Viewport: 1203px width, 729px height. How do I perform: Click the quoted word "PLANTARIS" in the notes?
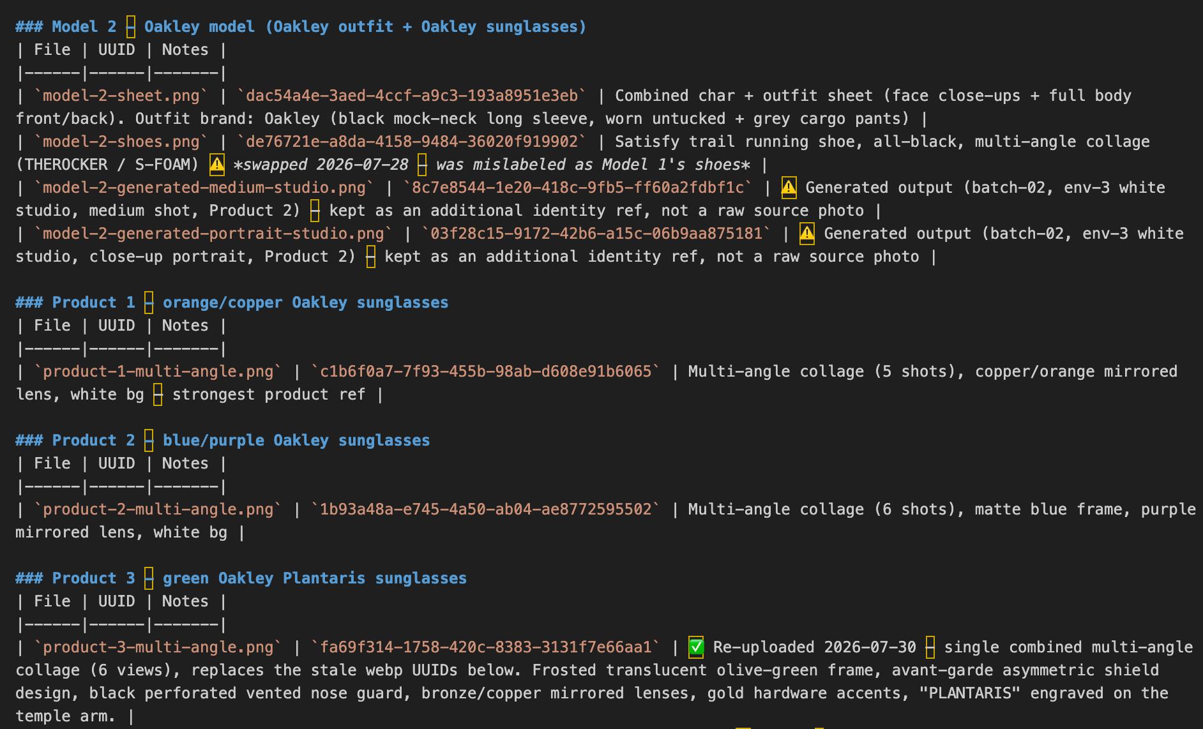click(969, 693)
